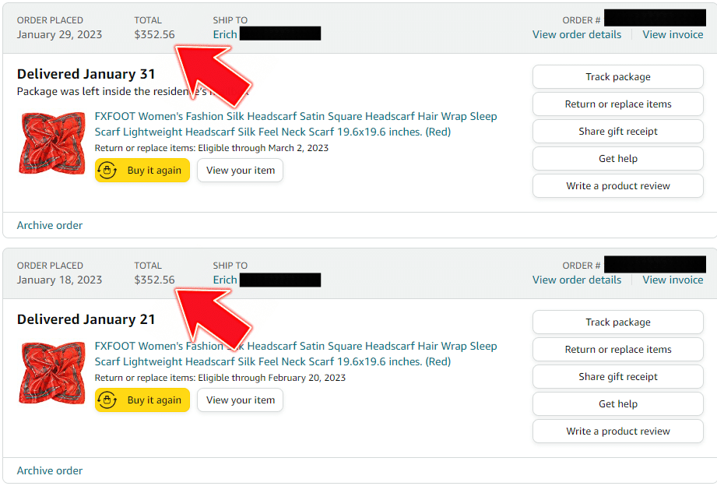Viewport: 717px width, 486px height.
Task: Archive the January 18 order
Action: click(50, 470)
